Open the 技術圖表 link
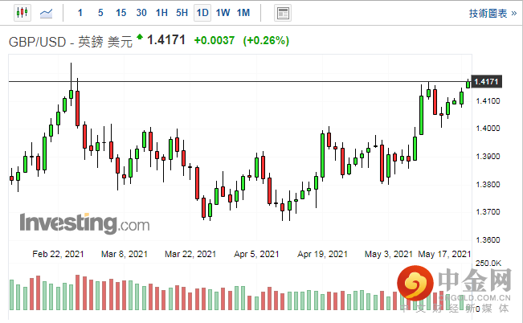Screen dimensions: 523x323 click(492, 14)
